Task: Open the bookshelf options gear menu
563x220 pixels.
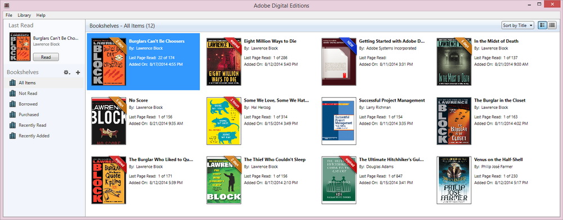Action: click(67, 72)
